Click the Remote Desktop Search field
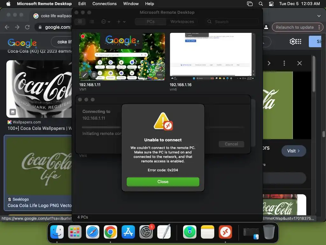This screenshot has height=245, width=326. click(232, 22)
